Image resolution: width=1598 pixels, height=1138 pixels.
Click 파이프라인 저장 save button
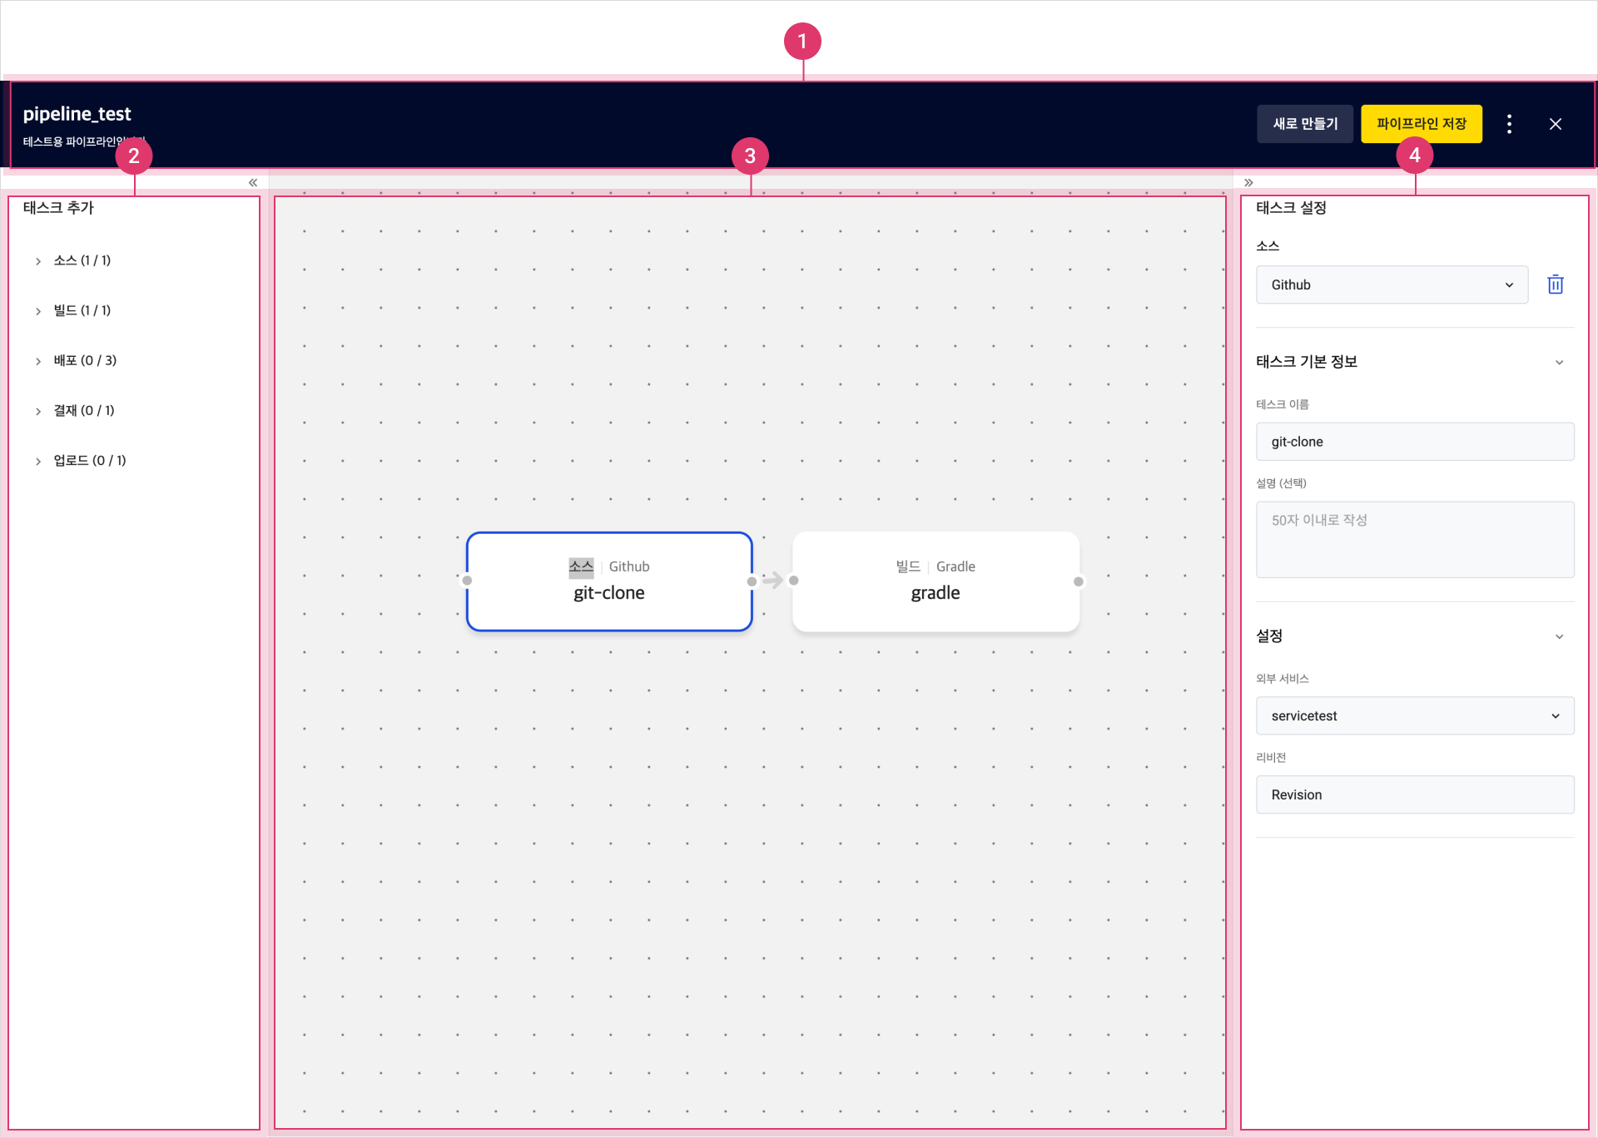(x=1423, y=123)
